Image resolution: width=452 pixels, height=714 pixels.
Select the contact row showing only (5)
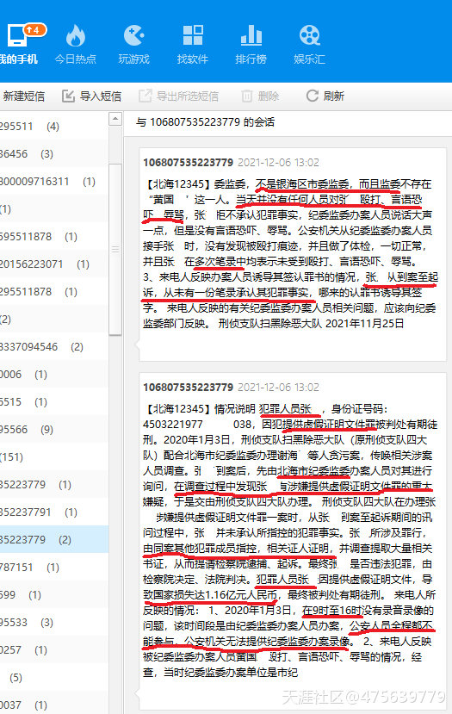[54, 677]
